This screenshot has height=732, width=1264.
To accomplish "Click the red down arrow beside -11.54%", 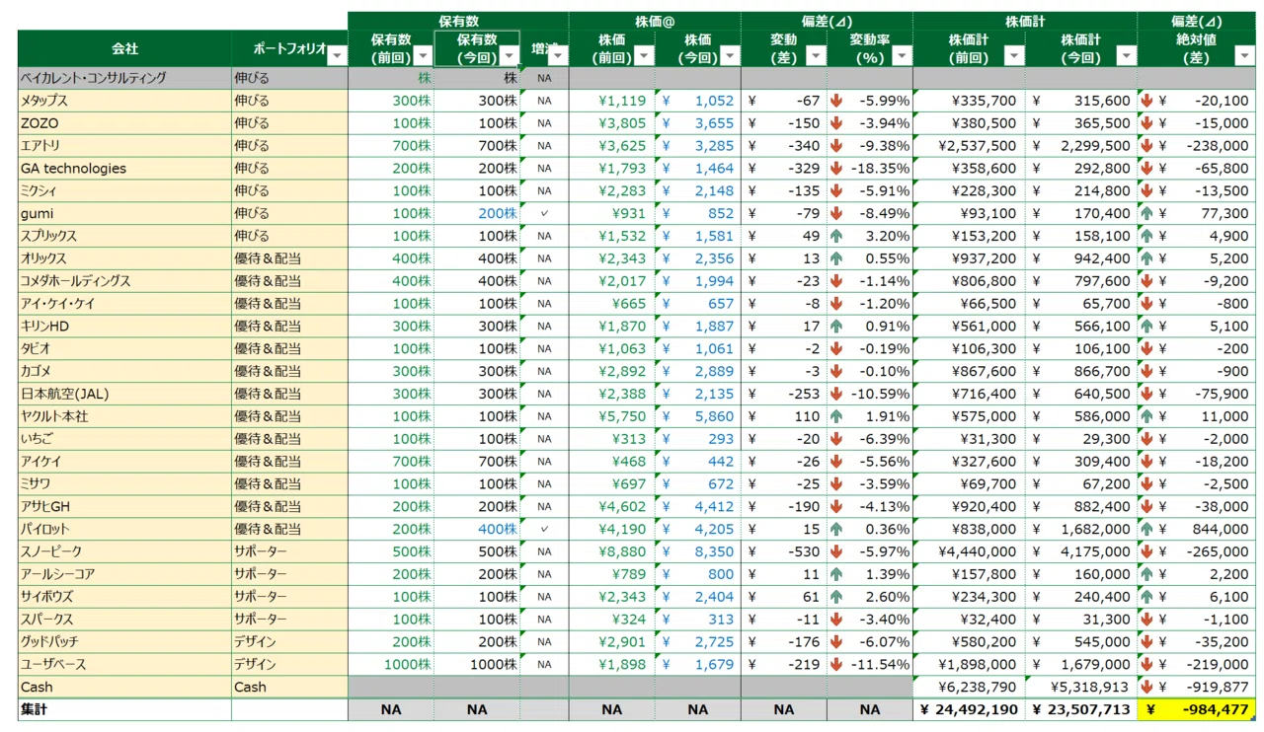I will [x=836, y=664].
